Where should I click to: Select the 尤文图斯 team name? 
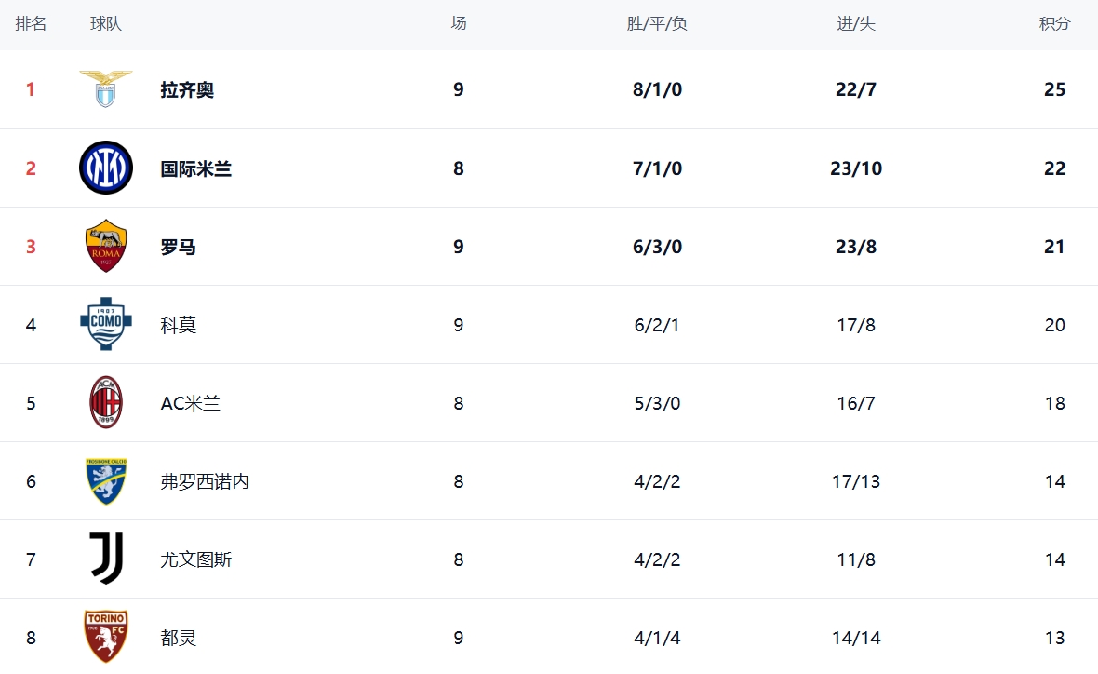pos(196,559)
